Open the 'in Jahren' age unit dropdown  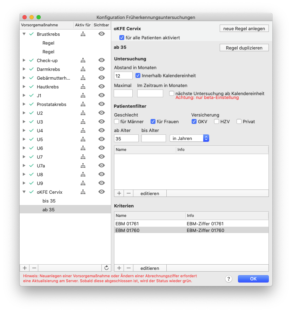click(189, 138)
